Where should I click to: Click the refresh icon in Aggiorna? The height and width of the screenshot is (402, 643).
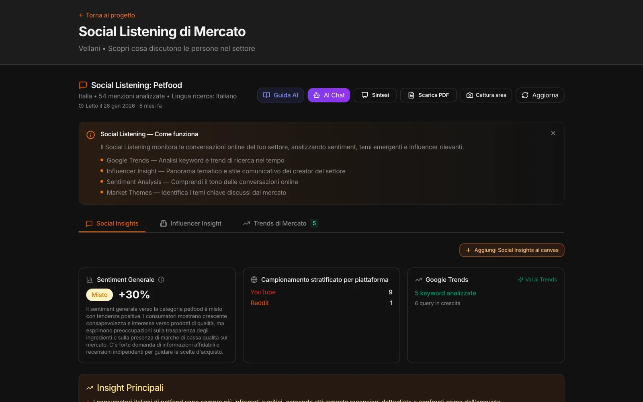click(x=525, y=95)
